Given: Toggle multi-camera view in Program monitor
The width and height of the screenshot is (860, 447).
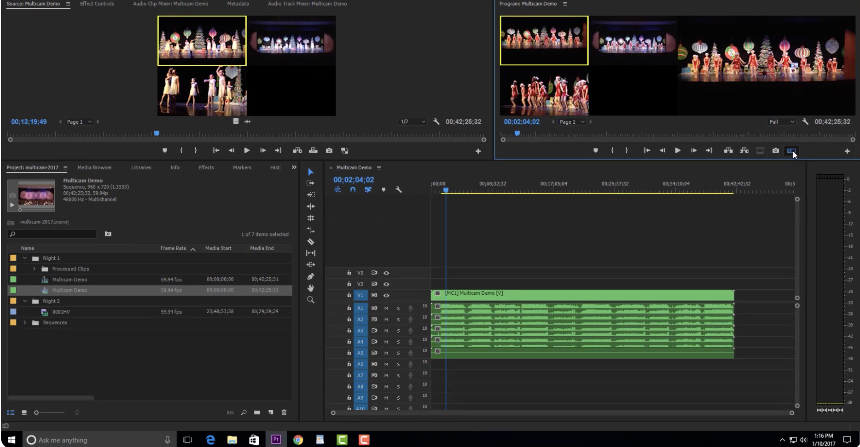Looking at the screenshot, I should pos(791,150).
